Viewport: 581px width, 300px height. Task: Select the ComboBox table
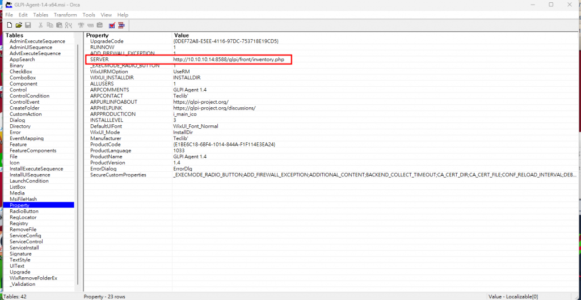click(x=23, y=78)
